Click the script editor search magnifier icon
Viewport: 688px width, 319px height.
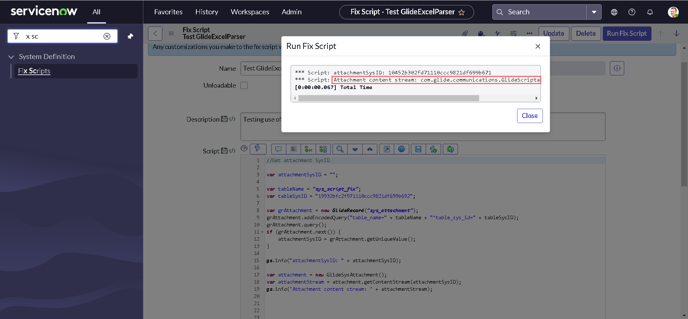tap(340, 149)
